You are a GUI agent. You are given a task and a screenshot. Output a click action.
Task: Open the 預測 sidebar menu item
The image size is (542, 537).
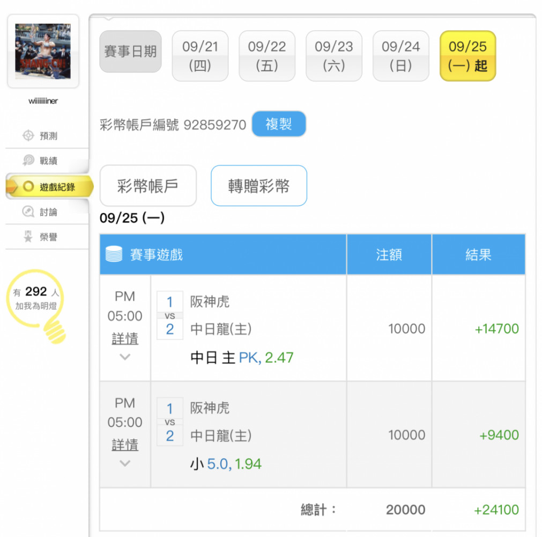tap(47, 136)
